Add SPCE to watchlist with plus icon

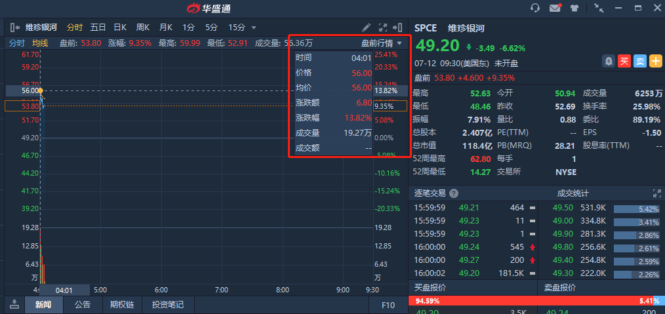656,61
